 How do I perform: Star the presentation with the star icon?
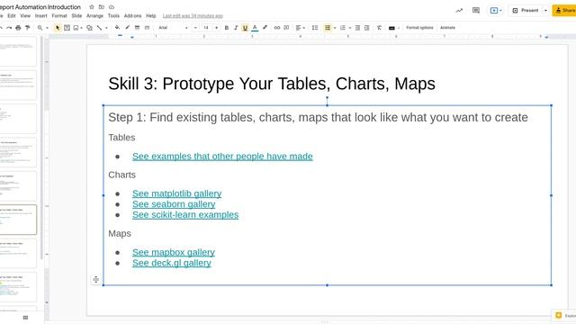click(x=92, y=7)
